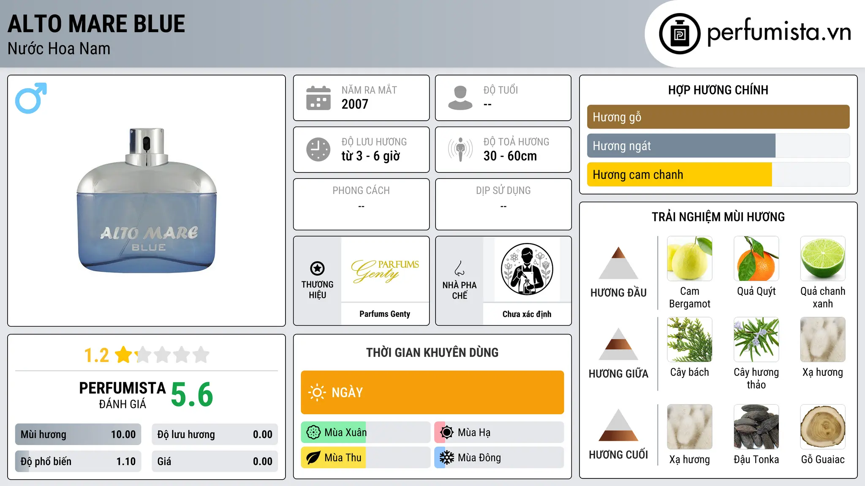
Task: Click the nose icon above Nhà pha chế
Action: coord(460,268)
